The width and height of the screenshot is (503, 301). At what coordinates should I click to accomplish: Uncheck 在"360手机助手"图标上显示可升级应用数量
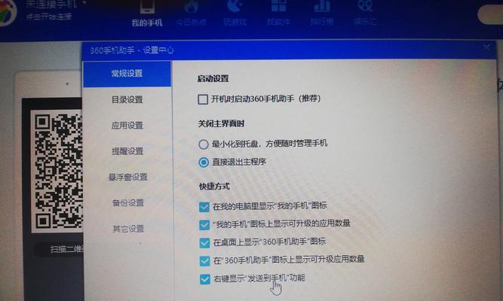(x=204, y=261)
